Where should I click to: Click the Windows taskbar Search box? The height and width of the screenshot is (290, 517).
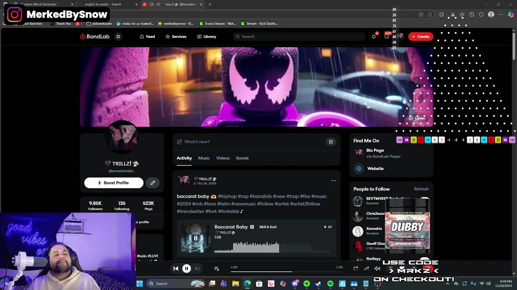[x=175, y=284]
